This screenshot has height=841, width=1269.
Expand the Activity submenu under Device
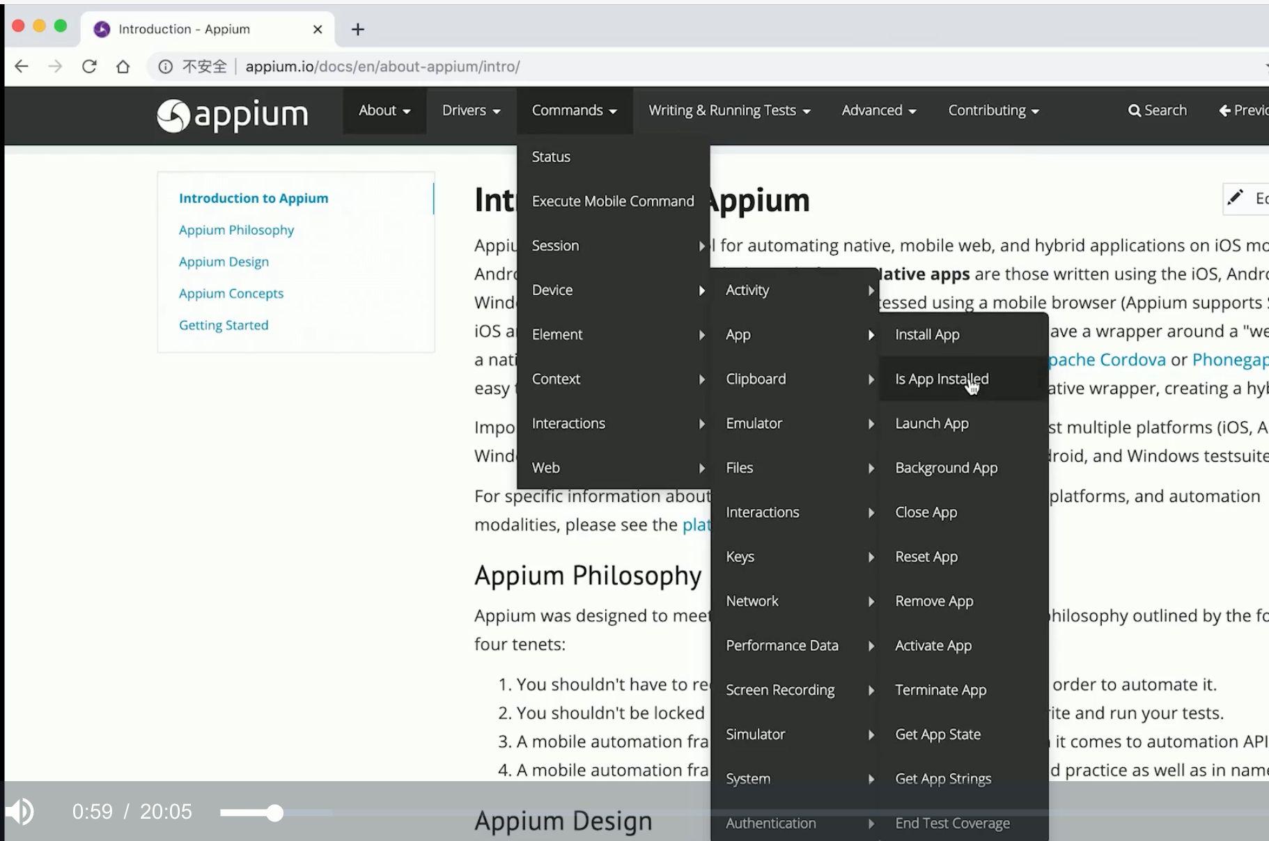pyautogui.click(x=795, y=290)
